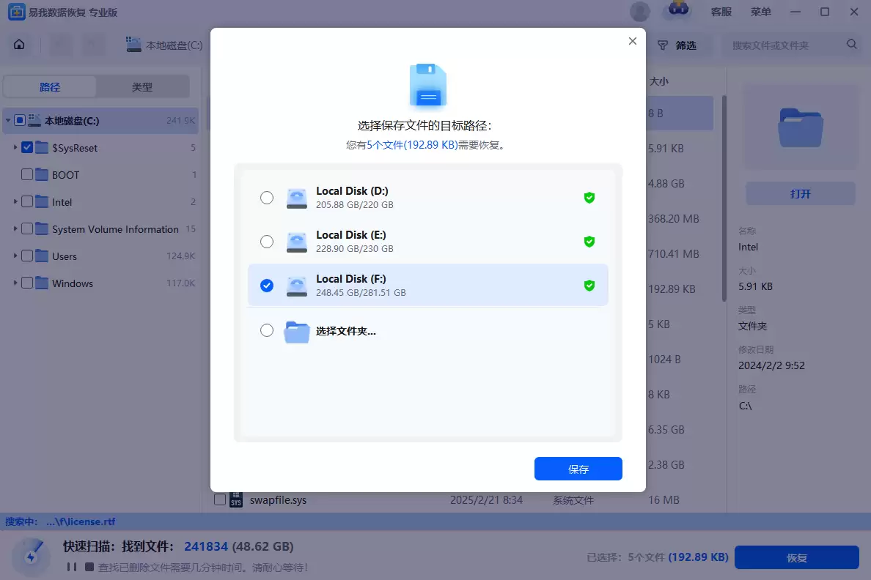Toggle the $SysReset folder checkbox
Viewport: 871px width, 580px height.
point(27,148)
